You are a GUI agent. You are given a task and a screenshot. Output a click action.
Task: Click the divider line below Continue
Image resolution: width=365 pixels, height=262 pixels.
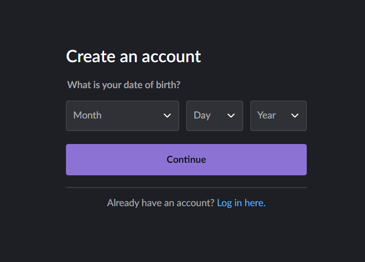(x=186, y=187)
